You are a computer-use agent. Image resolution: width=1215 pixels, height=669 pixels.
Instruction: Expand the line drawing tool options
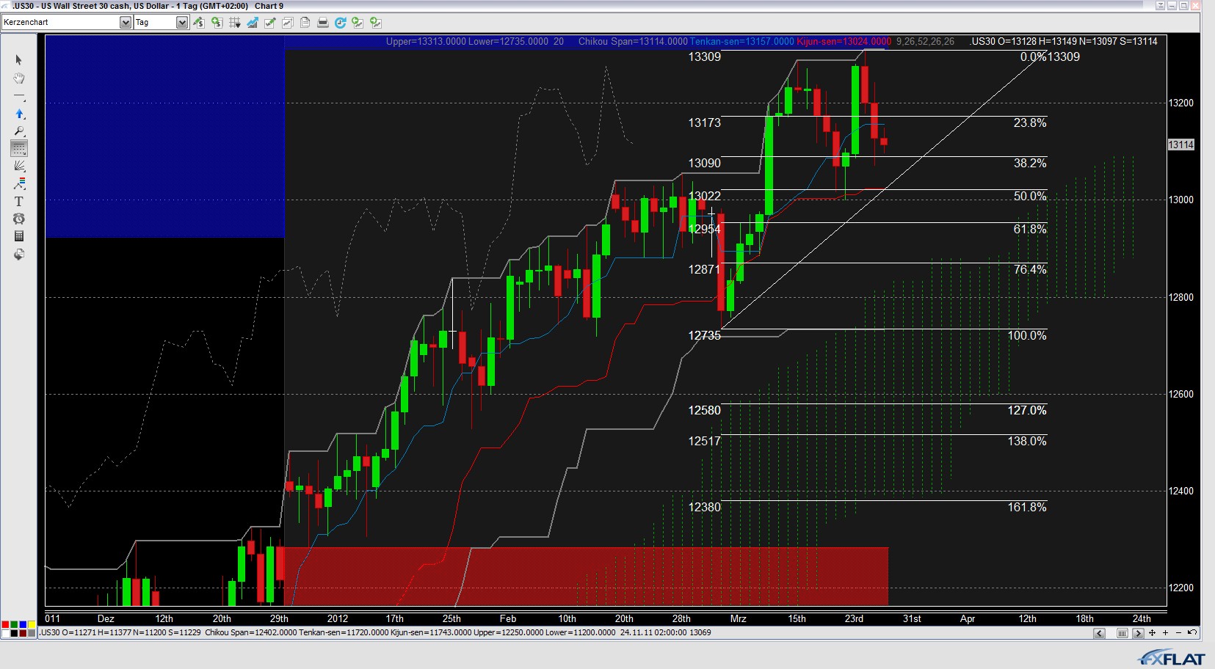(19, 97)
